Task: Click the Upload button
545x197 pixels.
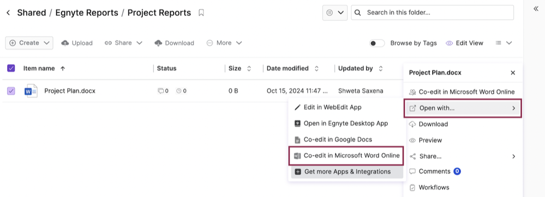Action: point(77,43)
